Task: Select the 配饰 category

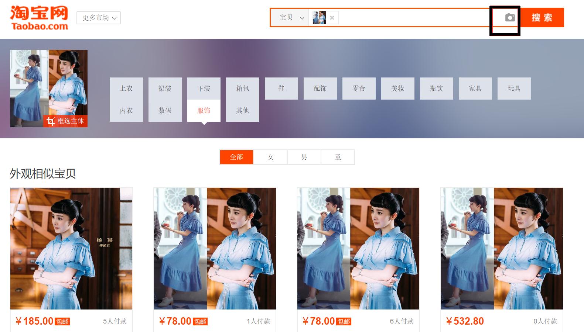Action: pyautogui.click(x=320, y=89)
